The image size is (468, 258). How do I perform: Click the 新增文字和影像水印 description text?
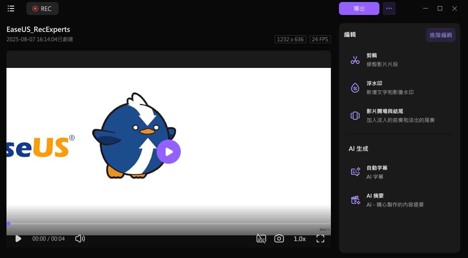390,92
